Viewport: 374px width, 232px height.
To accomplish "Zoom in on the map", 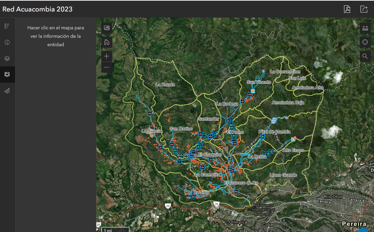I will pos(107,56).
